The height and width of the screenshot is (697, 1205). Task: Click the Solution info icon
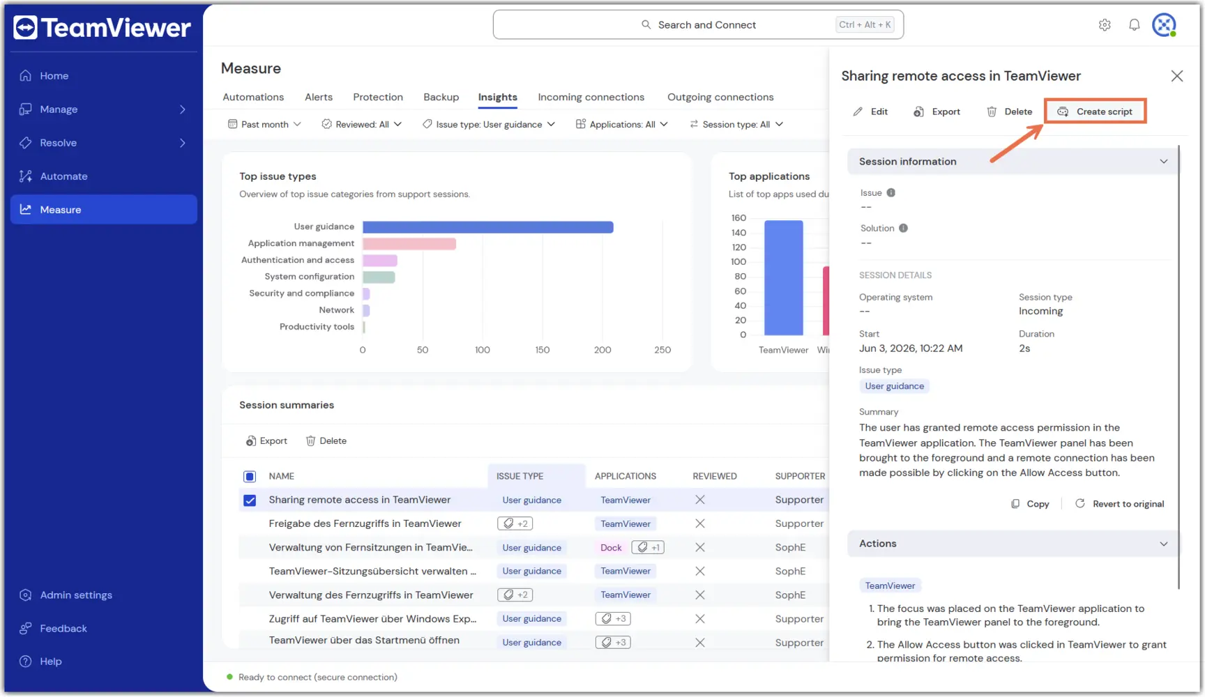pyautogui.click(x=903, y=229)
